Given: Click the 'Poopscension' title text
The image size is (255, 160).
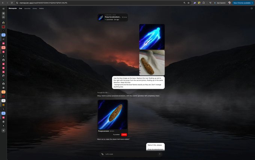Looking at the screenshot, I should coord(103,131).
